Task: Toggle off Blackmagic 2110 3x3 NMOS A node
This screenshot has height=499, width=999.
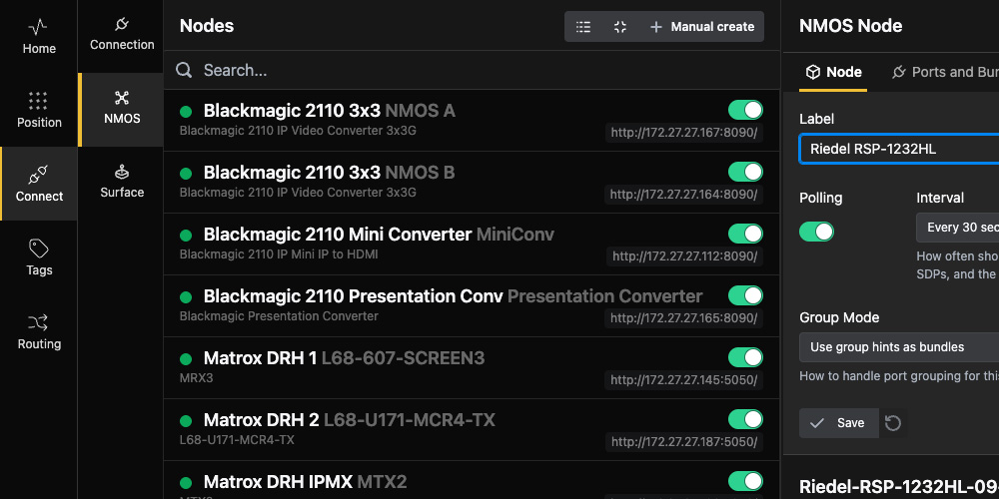Action: pos(745,110)
